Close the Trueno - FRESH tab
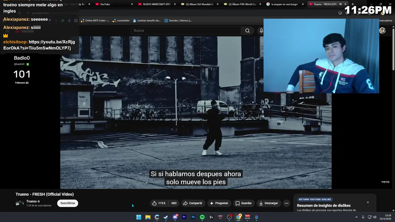 (x=345, y=4)
